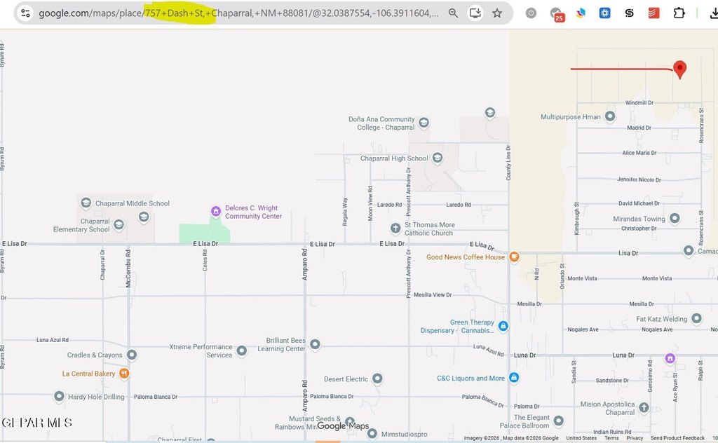Bookmark this page with the star icon
This screenshot has height=443, width=718.
coord(497,13)
